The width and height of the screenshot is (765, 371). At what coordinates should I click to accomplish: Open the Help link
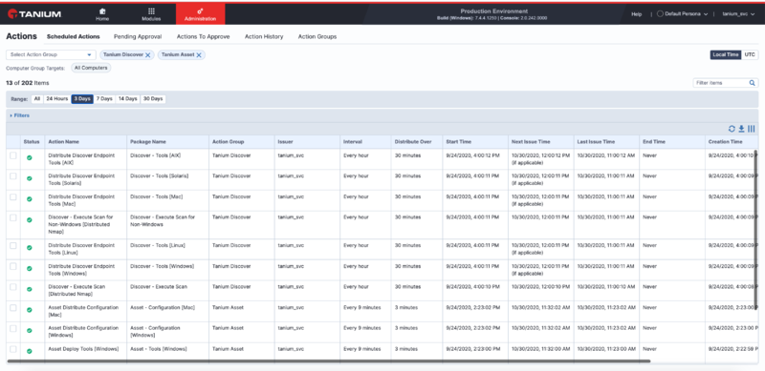pyautogui.click(x=637, y=14)
